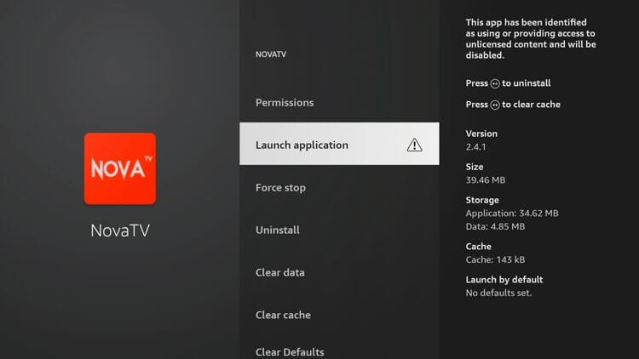Choose Clear data

tap(339, 272)
